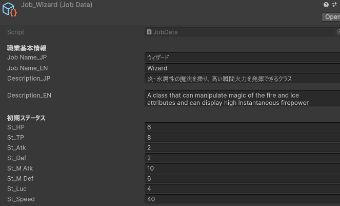Select the St_Speed field showing 40

(242, 199)
